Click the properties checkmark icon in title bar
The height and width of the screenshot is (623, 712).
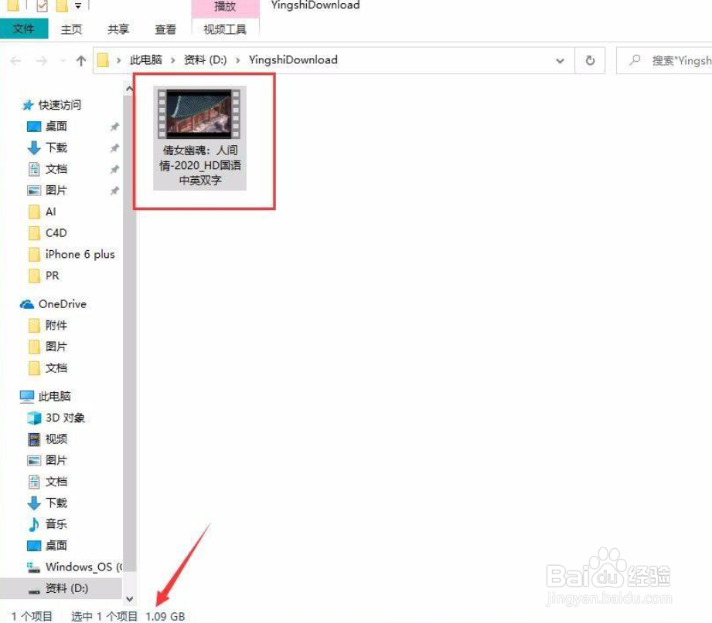(42, 5)
